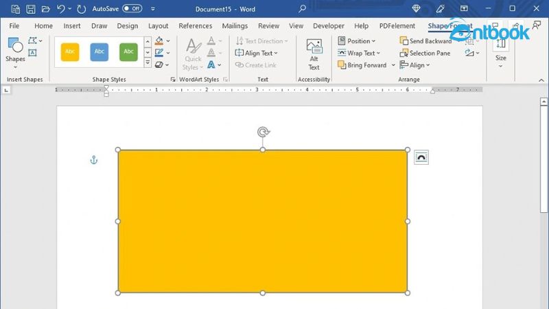Open the Insert ribbon tab
549x309 pixels.
72,25
